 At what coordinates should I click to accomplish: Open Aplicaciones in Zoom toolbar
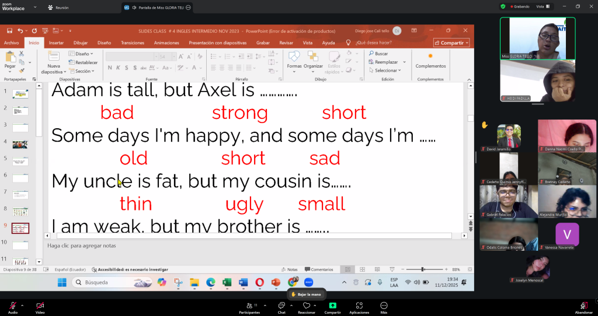359,306
